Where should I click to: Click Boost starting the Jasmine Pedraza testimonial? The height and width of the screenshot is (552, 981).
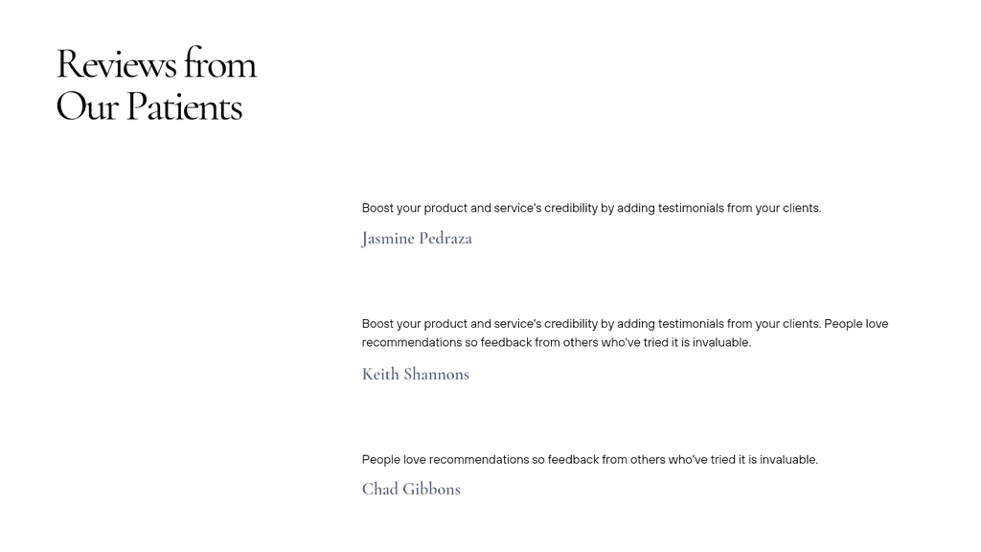[377, 208]
